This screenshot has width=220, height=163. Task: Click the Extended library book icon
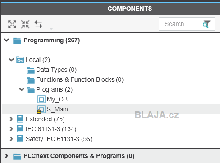pos(20,119)
